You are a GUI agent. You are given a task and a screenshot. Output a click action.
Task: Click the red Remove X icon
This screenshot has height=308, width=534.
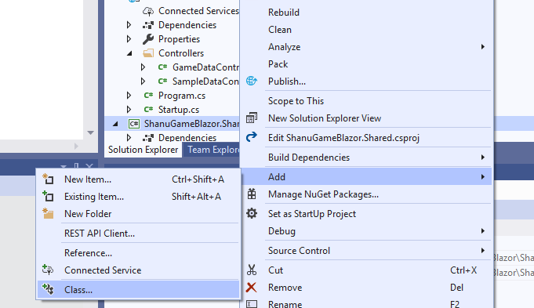[x=252, y=288]
